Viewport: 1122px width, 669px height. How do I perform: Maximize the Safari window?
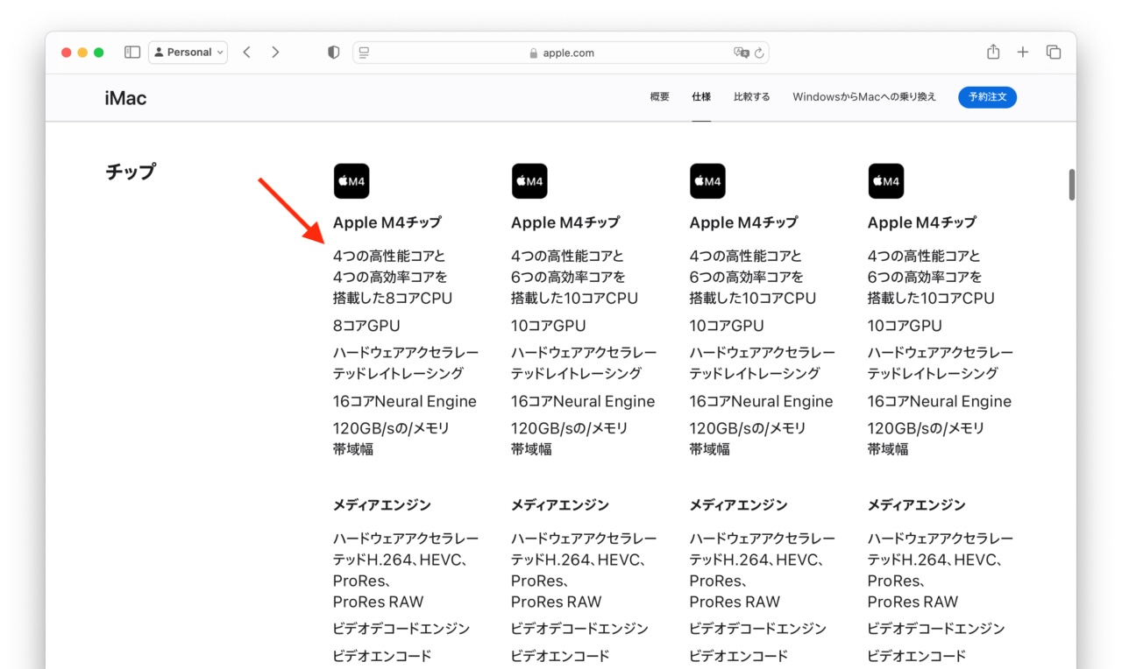(99, 53)
